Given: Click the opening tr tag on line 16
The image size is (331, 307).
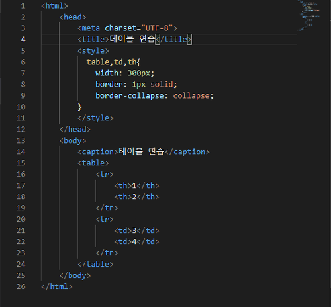Looking at the screenshot, I should (x=105, y=175).
